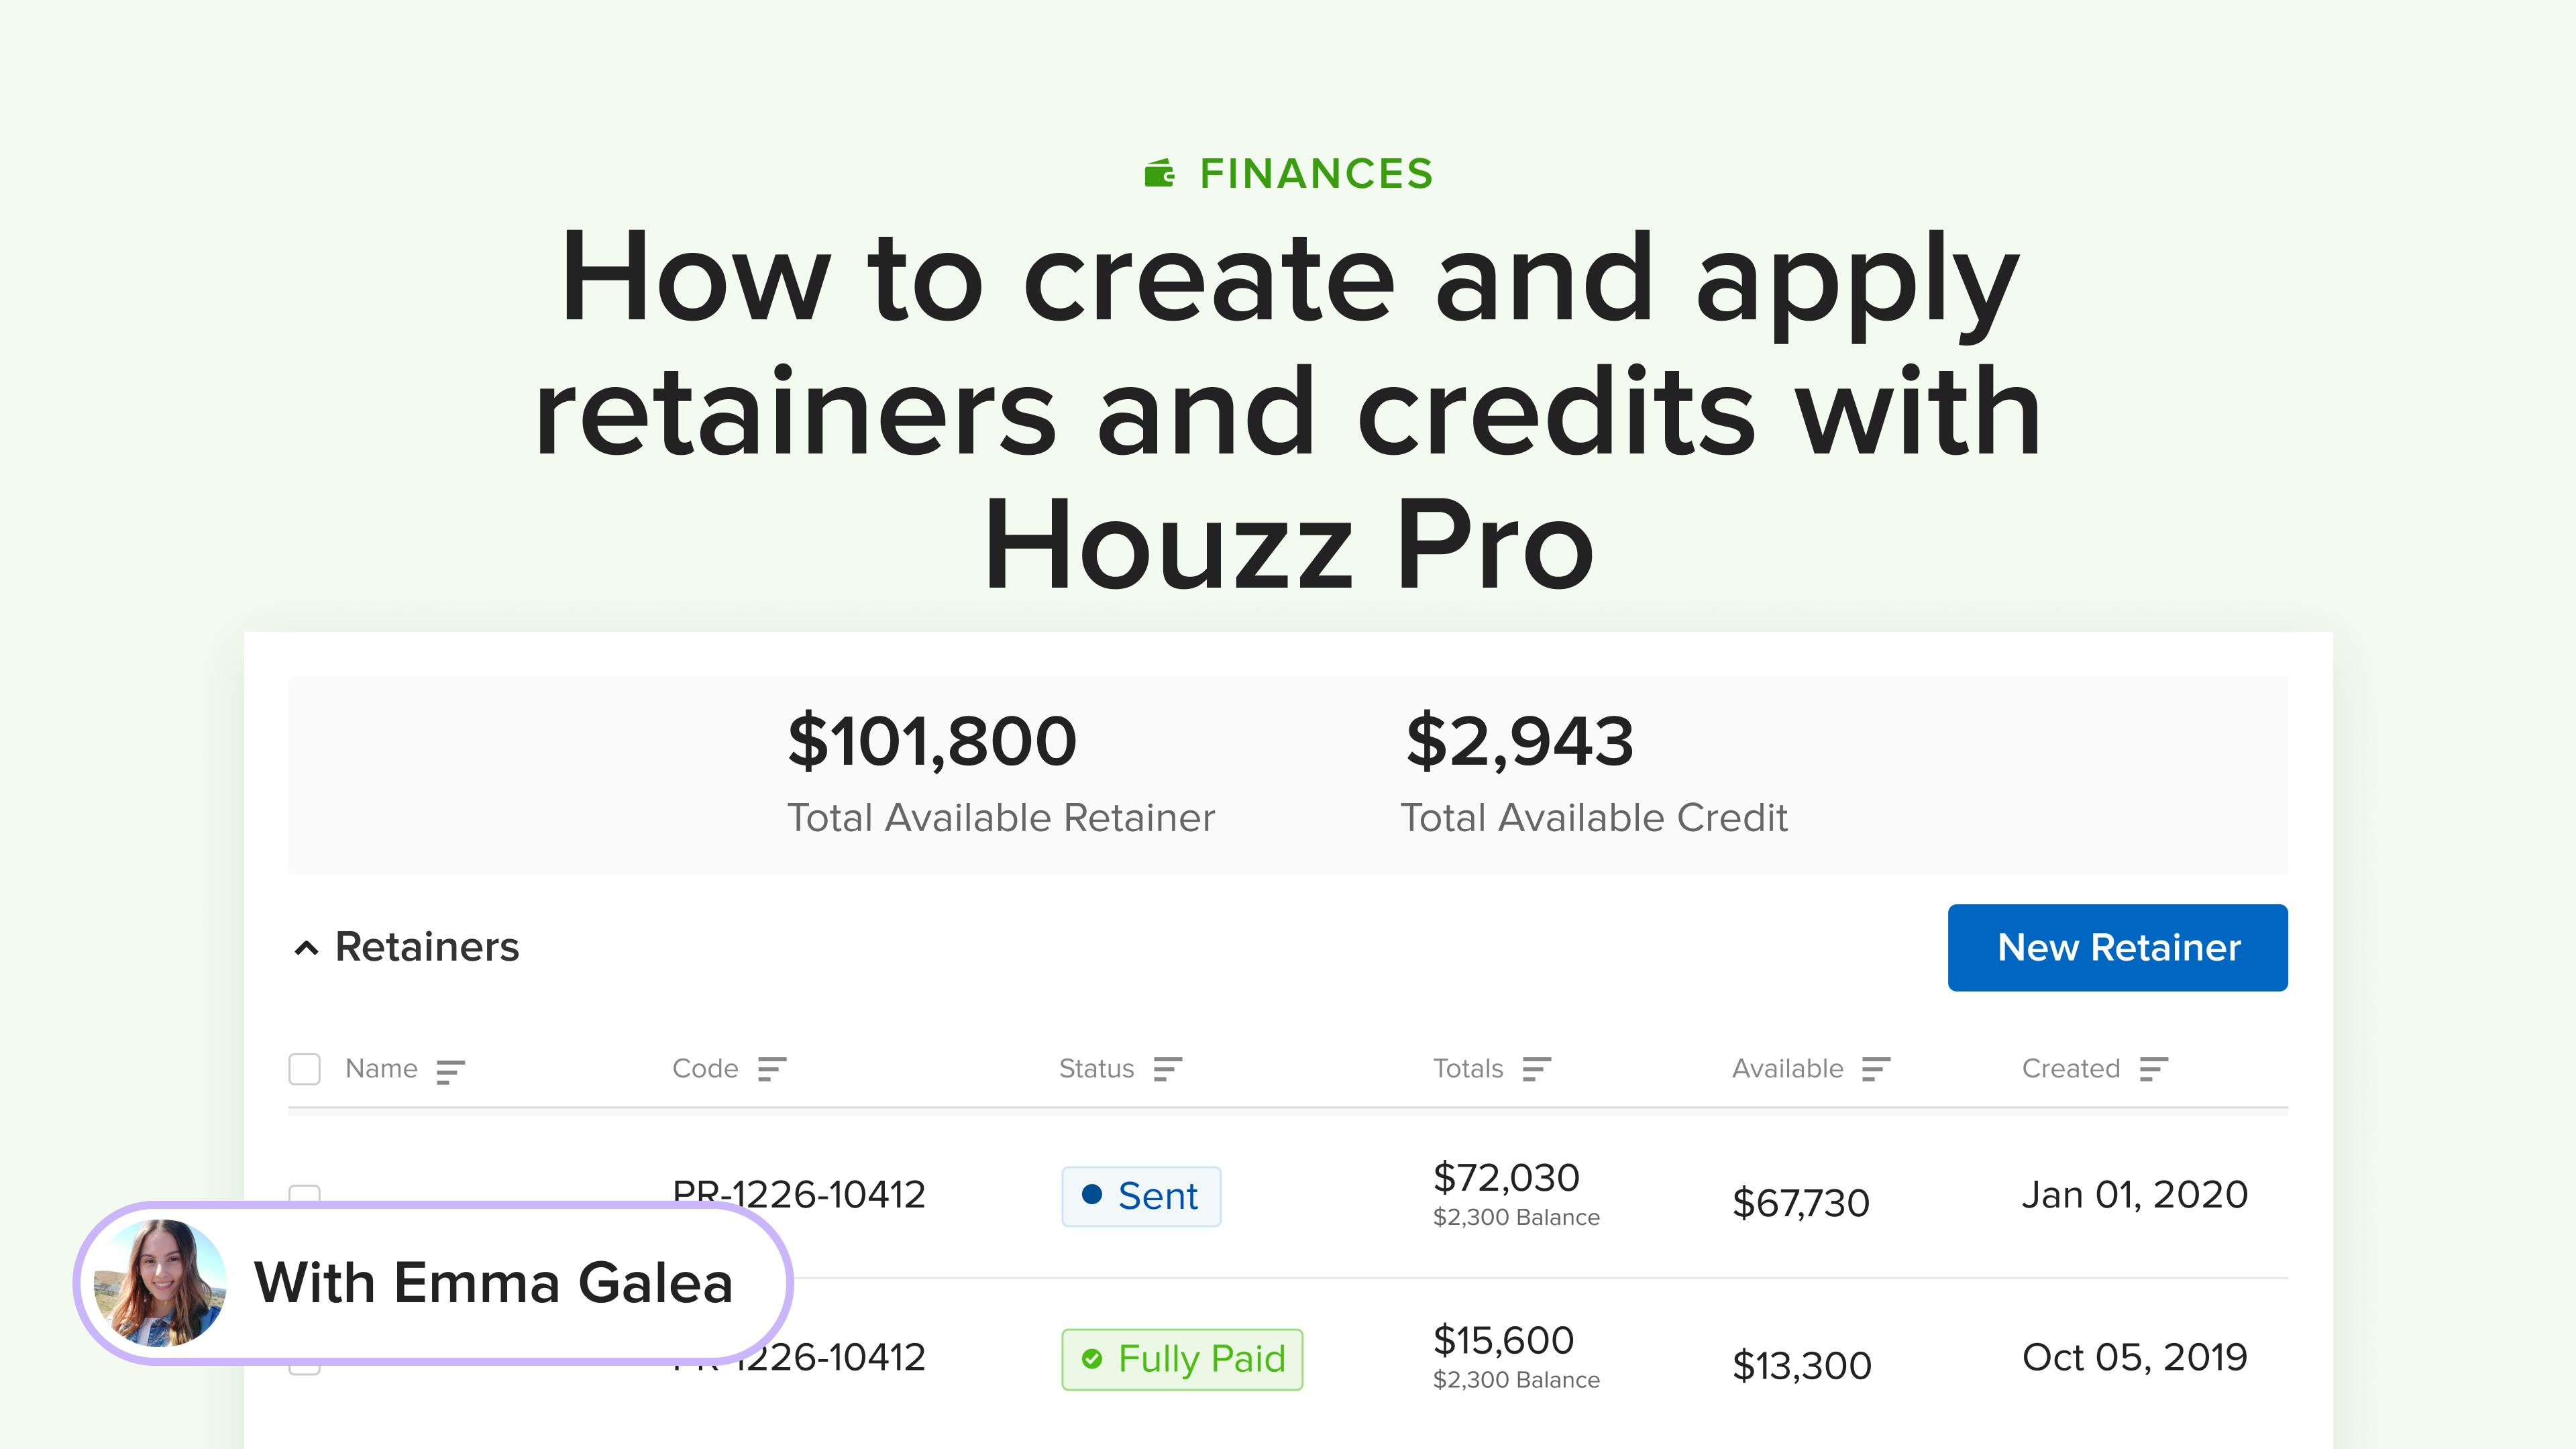Sort by Status column icon
This screenshot has height=1449, width=2576.
tap(1167, 1069)
